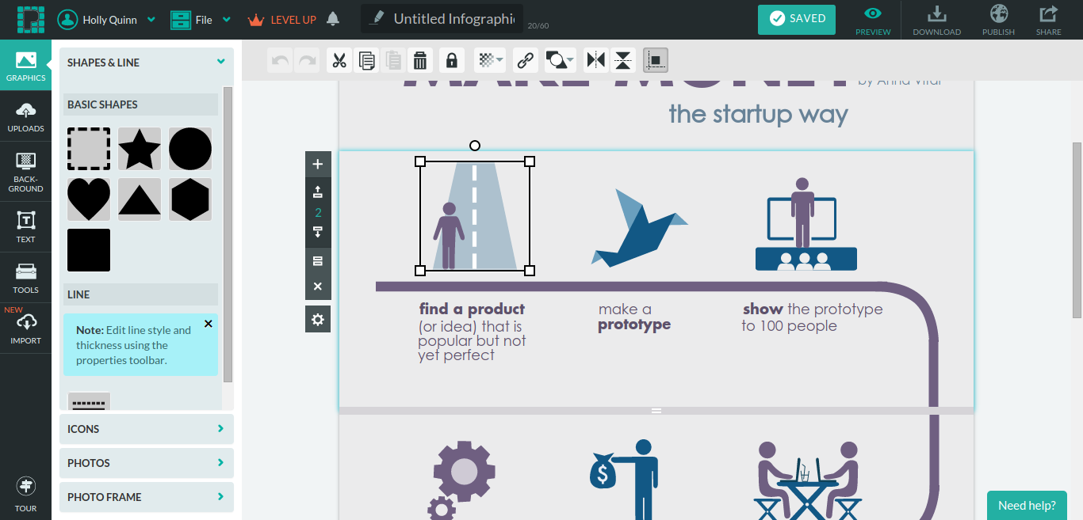Viewport: 1083px width, 520px height.
Task: Click the trash Delete icon
Action: 420,60
